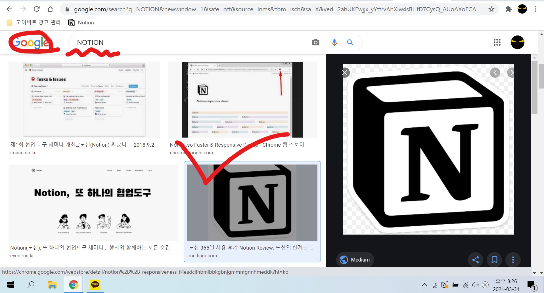Open the volume control in tray

pos(475,285)
